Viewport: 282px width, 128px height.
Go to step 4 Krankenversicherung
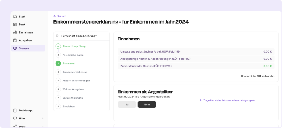pyautogui.click(x=75, y=72)
